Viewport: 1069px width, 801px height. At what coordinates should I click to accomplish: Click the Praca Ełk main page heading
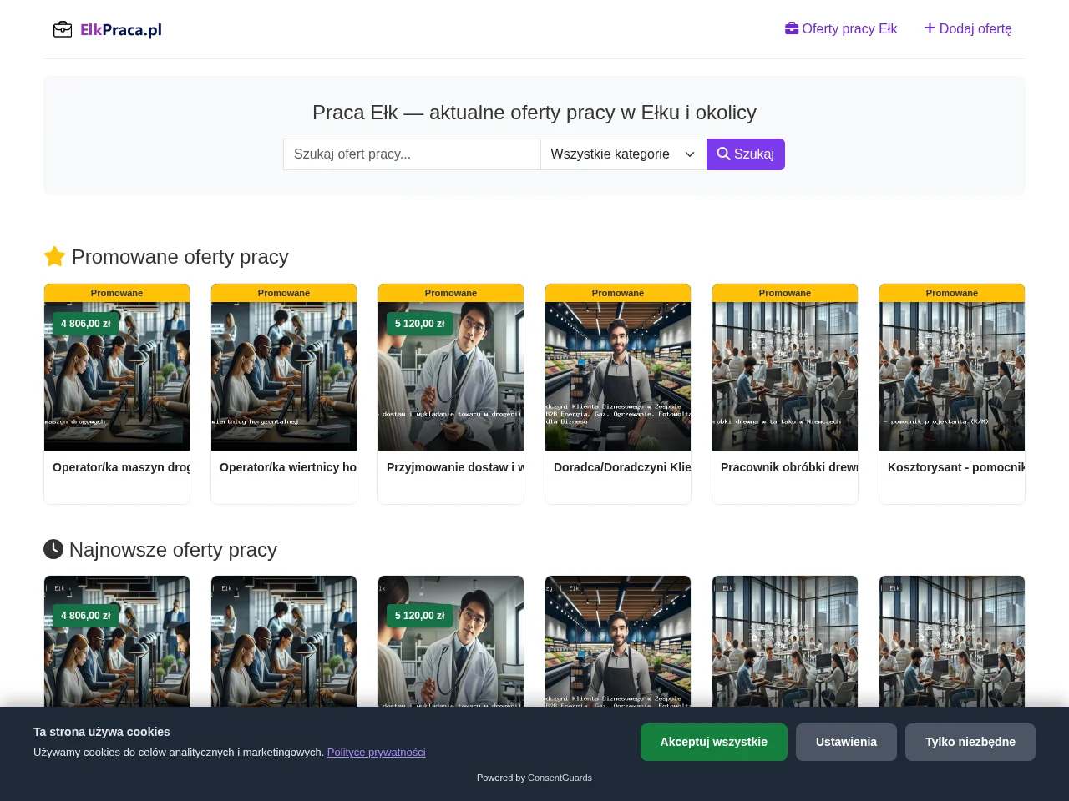534,113
